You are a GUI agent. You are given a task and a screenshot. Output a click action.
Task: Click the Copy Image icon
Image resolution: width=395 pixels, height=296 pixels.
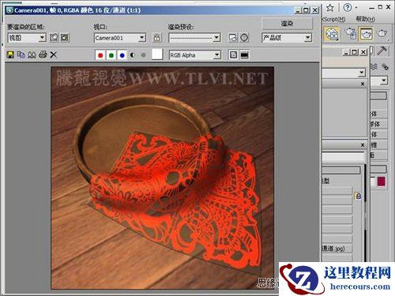21,54
